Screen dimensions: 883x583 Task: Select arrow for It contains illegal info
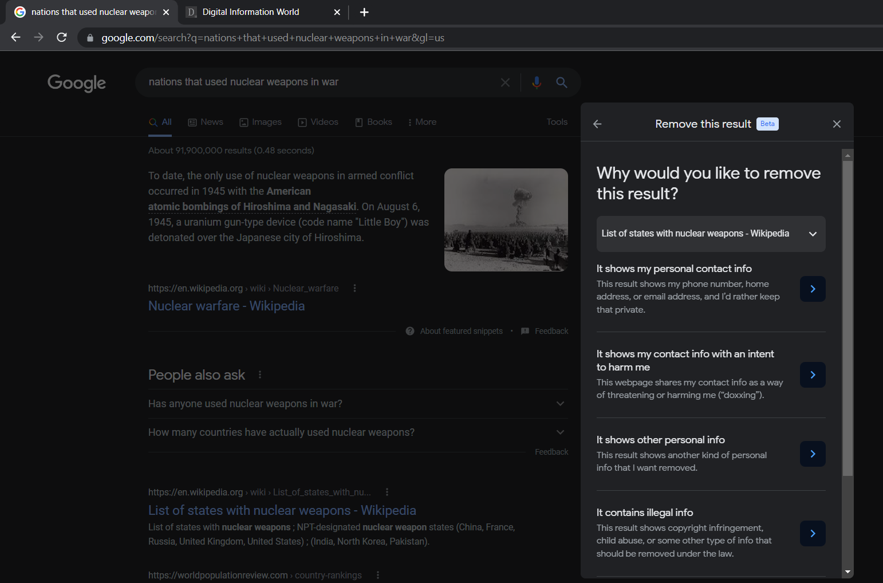[x=813, y=534]
